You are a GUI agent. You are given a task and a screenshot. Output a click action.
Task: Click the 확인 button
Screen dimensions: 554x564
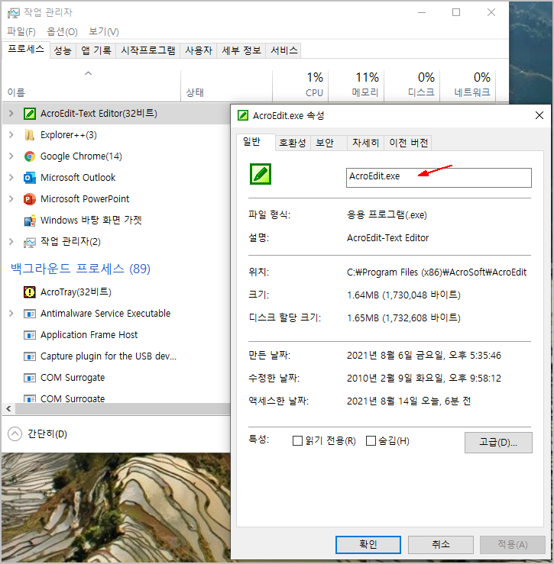(x=368, y=545)
